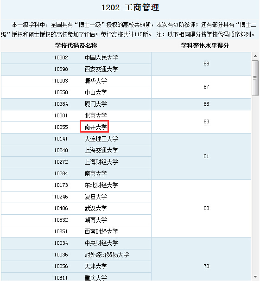Click school code 10034

tap(61, 243)
